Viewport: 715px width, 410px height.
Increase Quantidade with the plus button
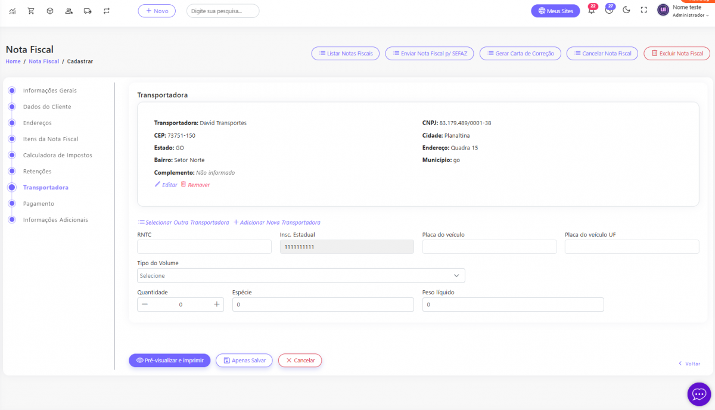click(x=216, y=305)
